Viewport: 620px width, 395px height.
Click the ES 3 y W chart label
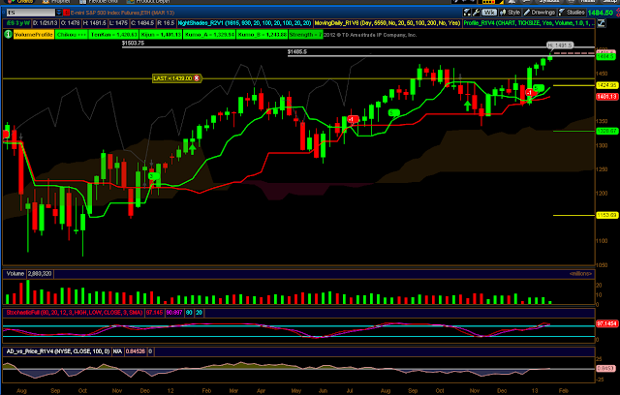coord(17,23)
